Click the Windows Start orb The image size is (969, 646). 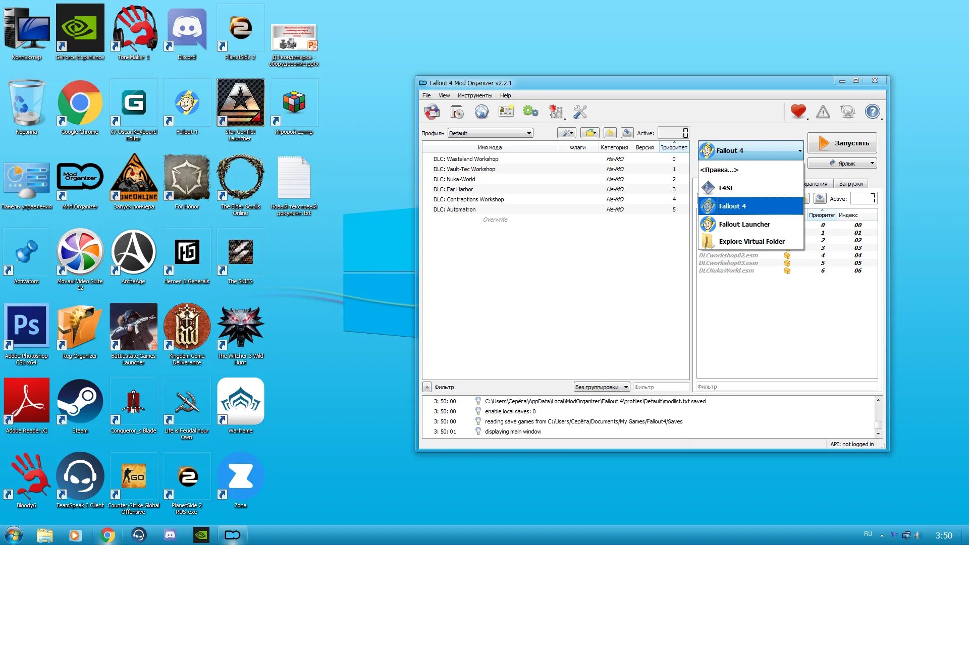click(x=14, y=535)
